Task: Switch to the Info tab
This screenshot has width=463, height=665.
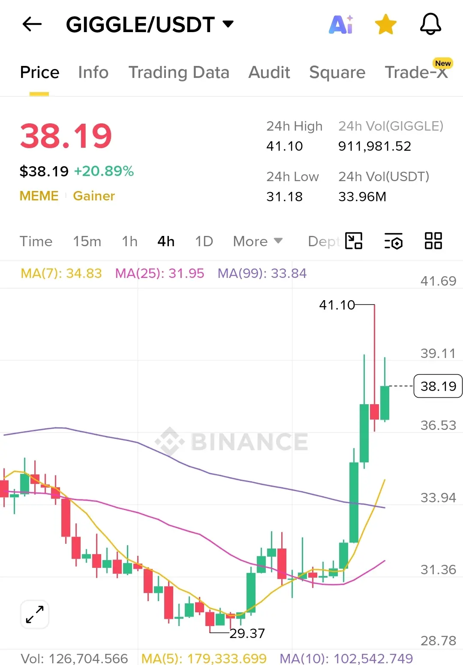Action: [93, 72]
